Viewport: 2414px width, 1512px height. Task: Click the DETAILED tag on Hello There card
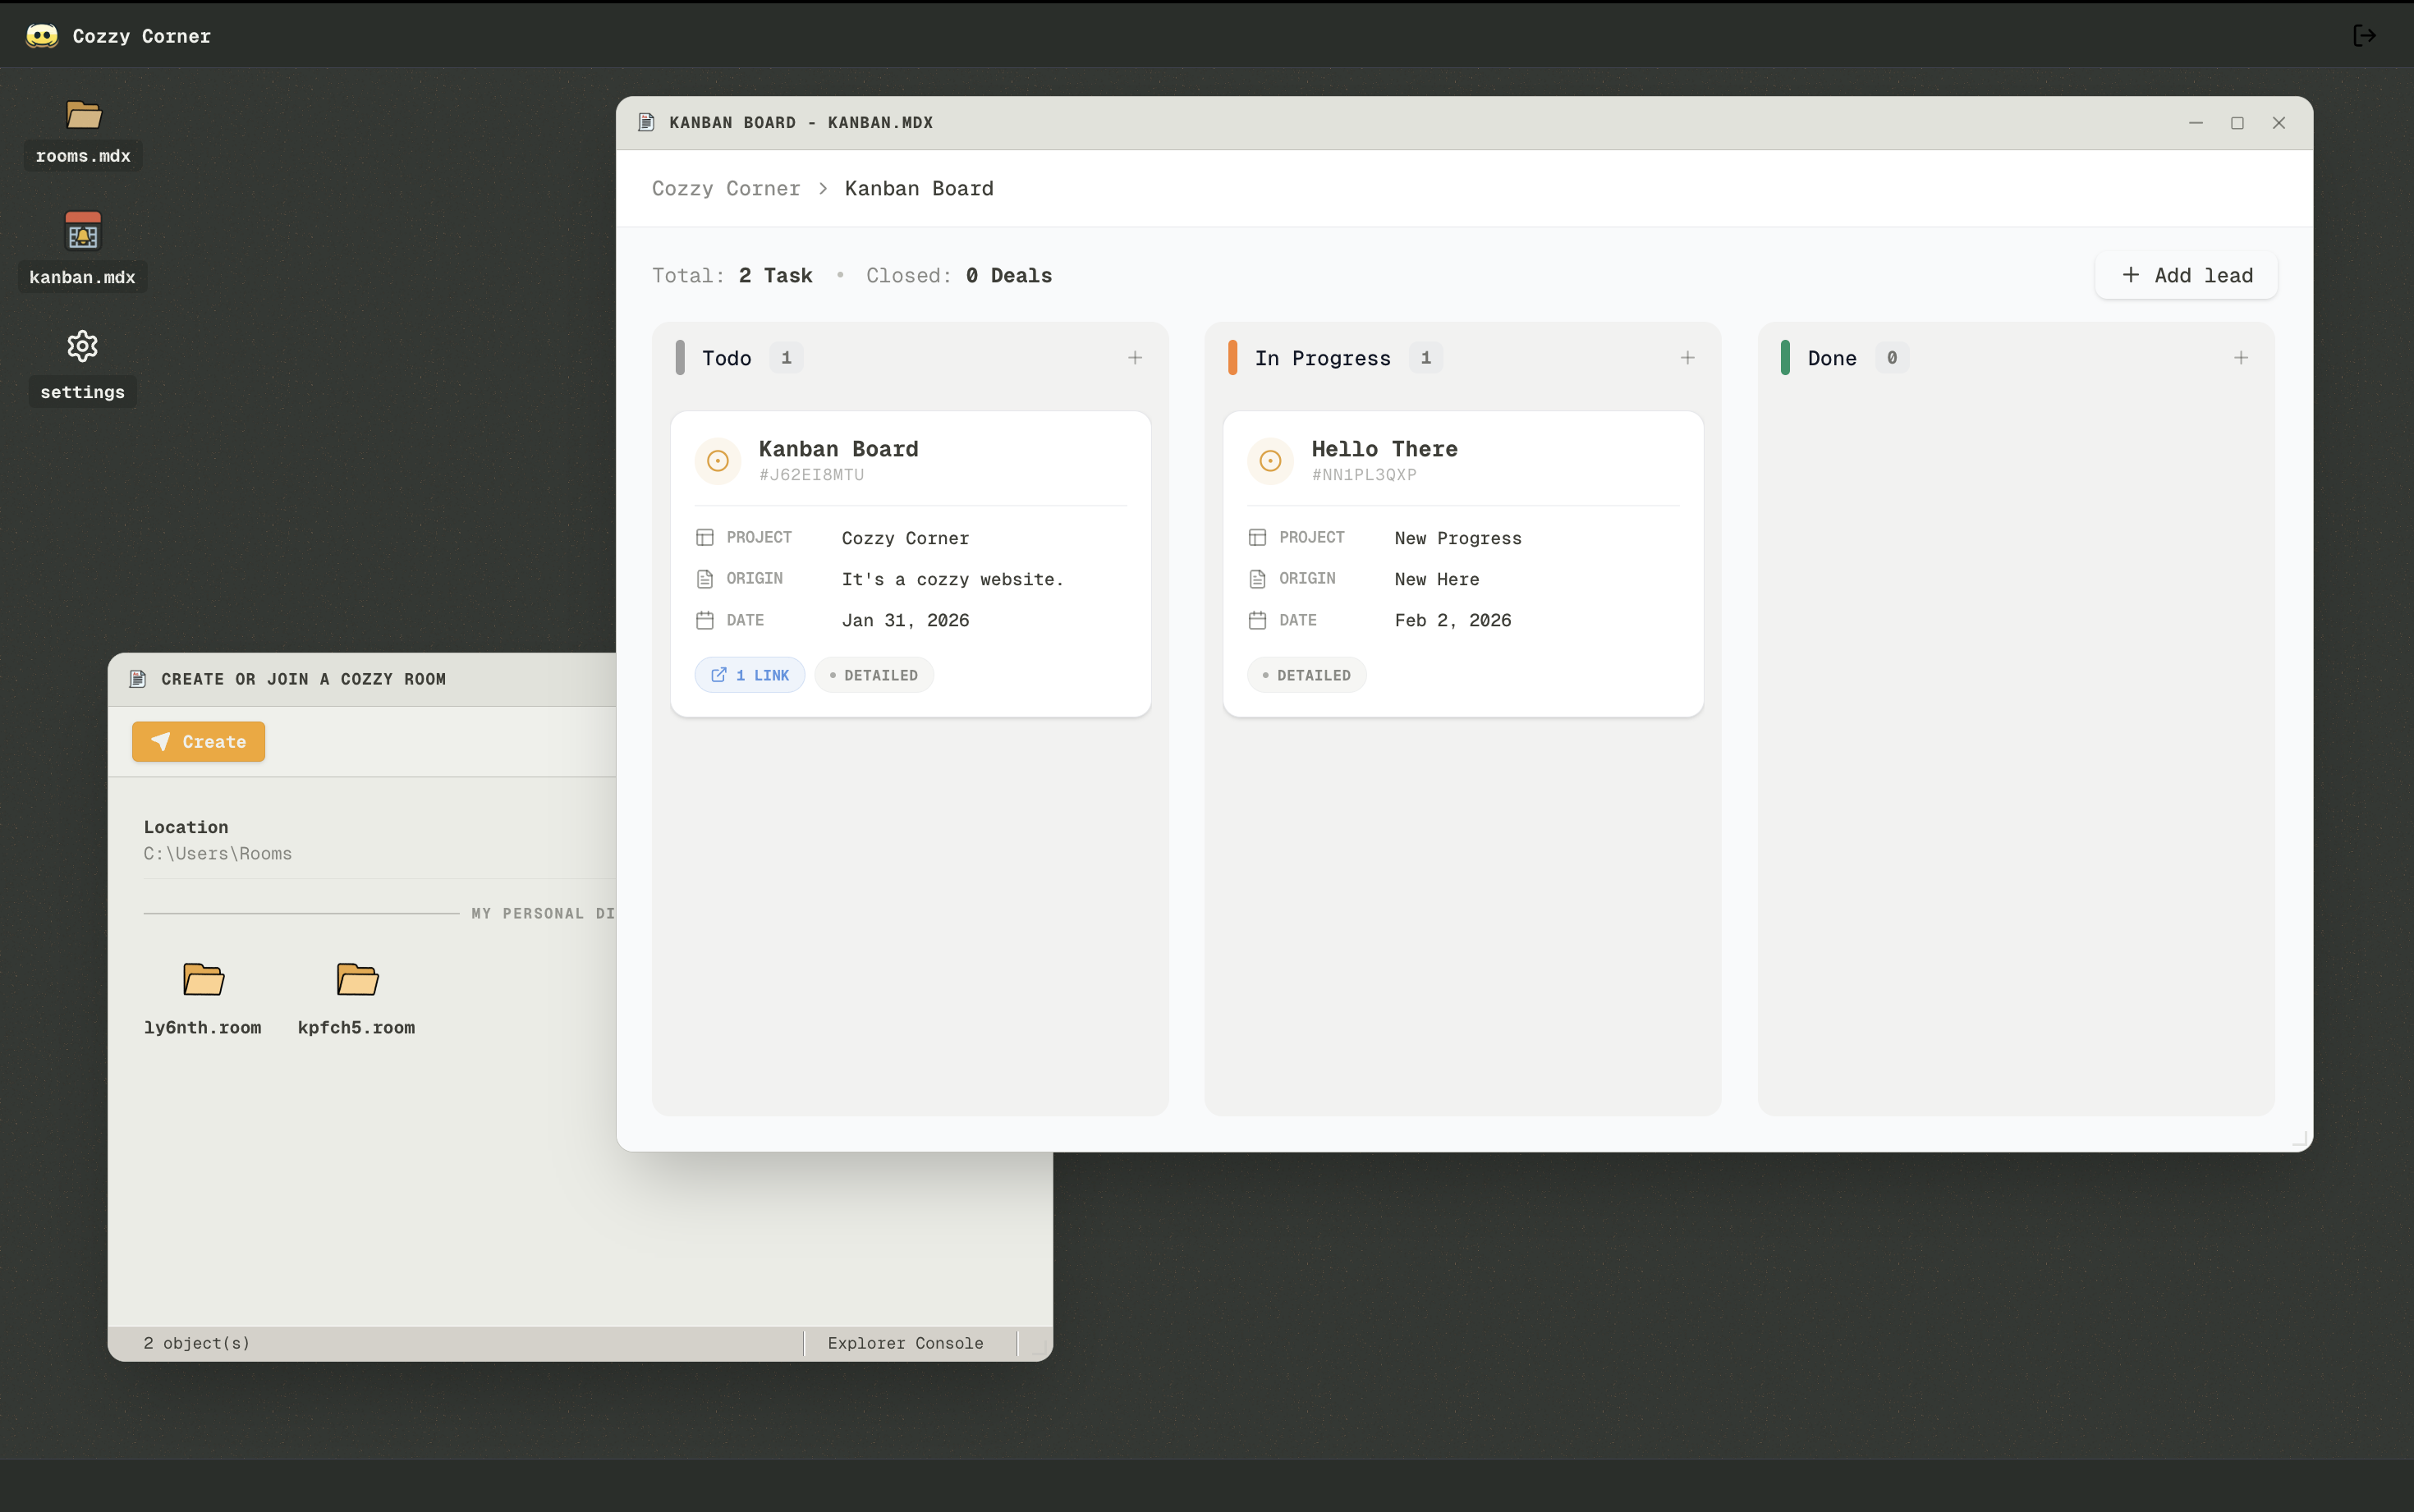pos(1306,676)
